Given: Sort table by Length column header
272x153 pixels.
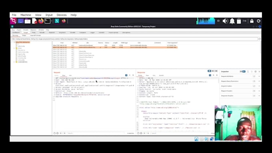Looking at the screenshot, I should pos(115,43).
